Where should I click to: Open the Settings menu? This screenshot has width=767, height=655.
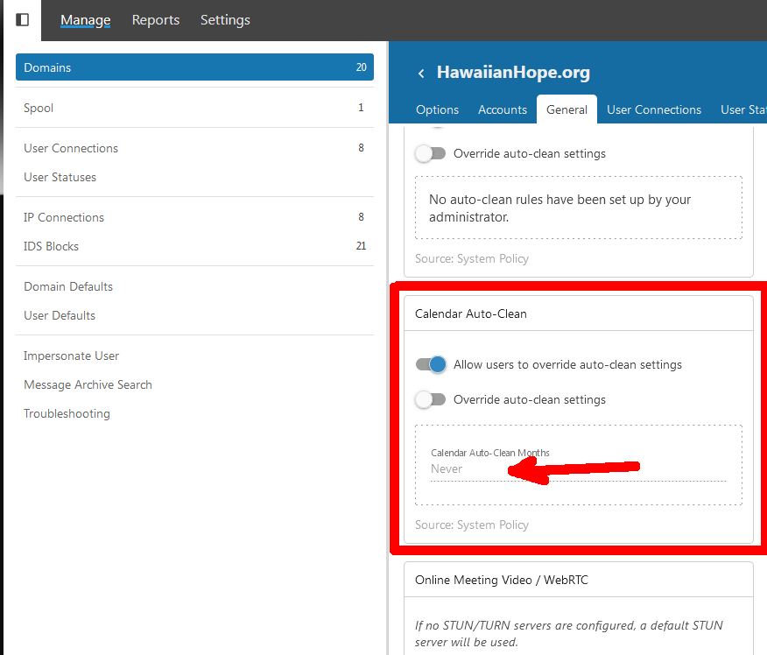[x=225, y=20]
